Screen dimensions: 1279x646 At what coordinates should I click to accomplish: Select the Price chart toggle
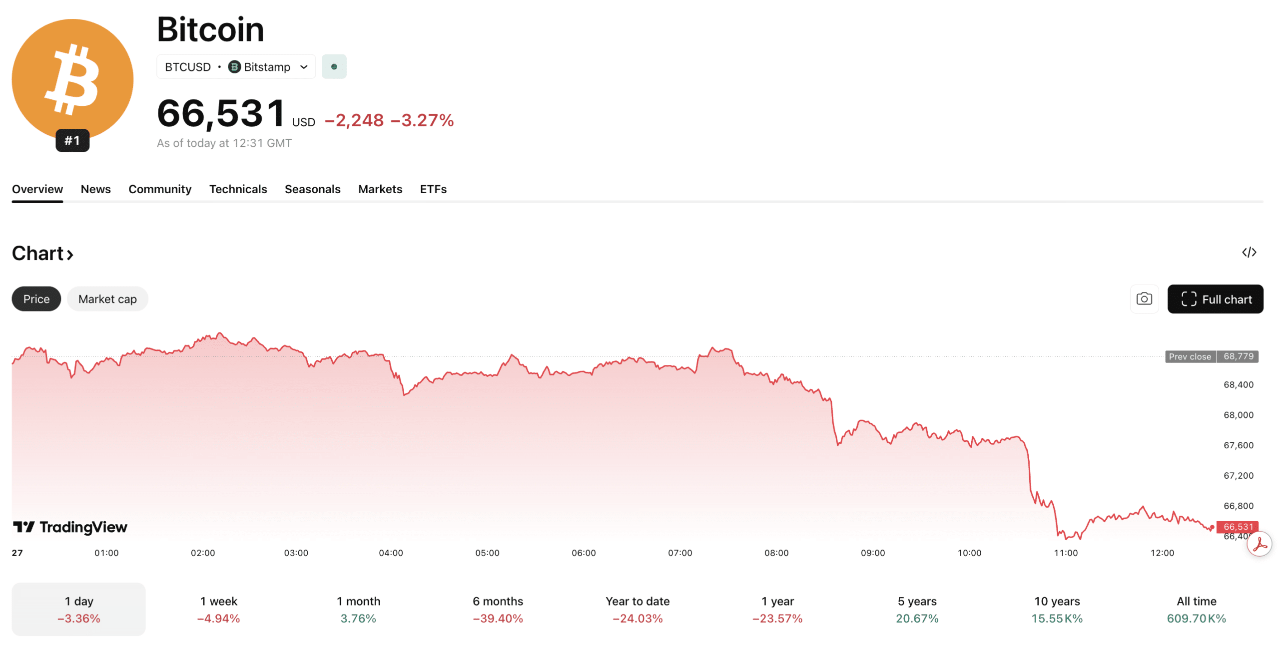point(36,299)
